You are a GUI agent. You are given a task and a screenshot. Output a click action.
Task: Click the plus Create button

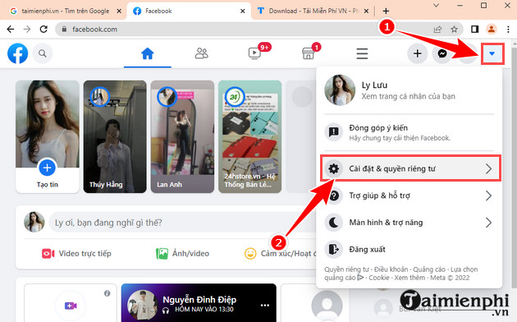pos(418,53)
